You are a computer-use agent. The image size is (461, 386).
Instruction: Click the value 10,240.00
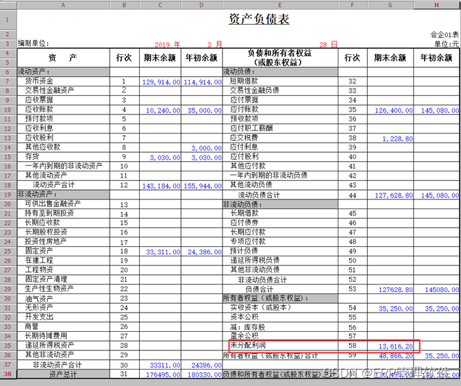(163, 110)
